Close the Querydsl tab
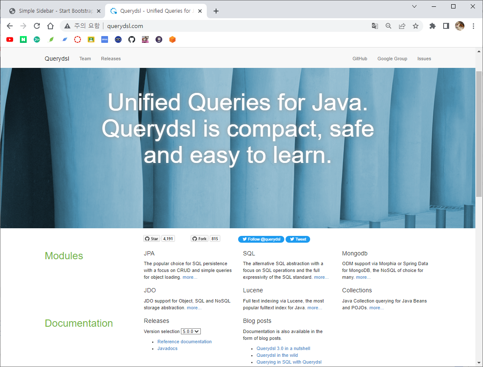 coord(200,11)
